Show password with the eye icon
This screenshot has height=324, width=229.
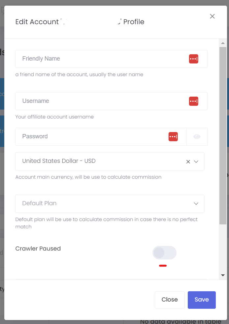197,137
